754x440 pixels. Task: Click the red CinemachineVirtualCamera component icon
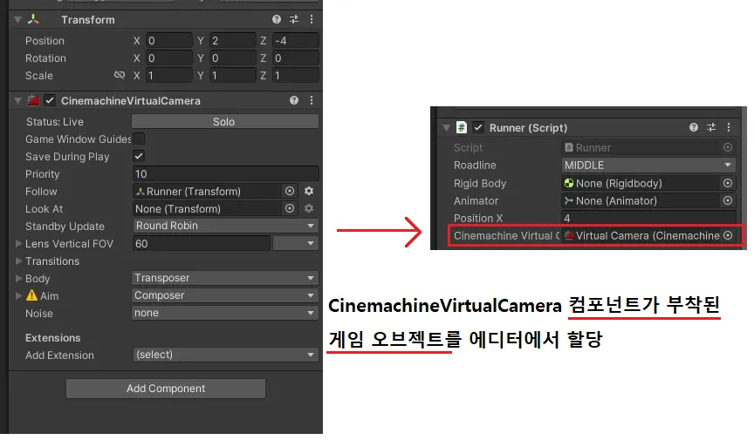[x=33, y=100]
